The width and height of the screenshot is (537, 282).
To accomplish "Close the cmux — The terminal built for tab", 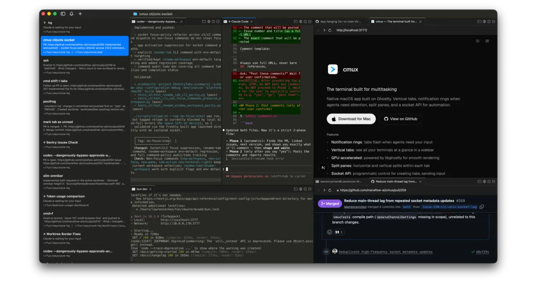I will 420,21.
